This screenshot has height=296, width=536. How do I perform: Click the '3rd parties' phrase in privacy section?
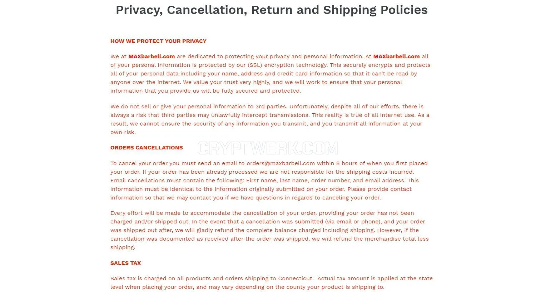pos(271,107)
